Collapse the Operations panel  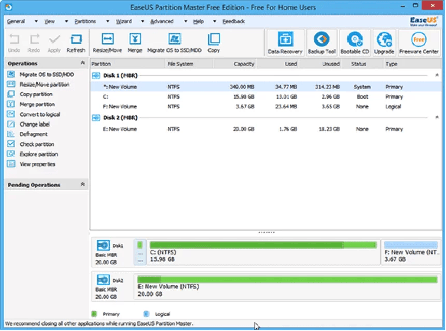coord(83,63)
